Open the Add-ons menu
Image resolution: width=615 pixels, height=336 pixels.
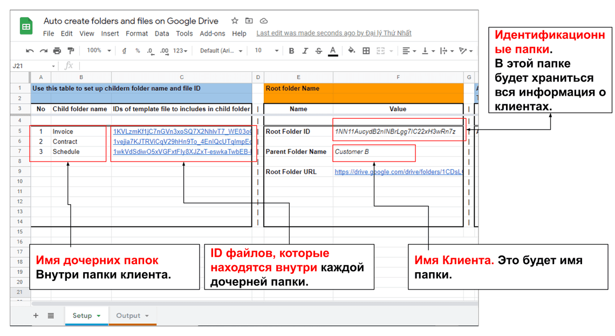212,33
